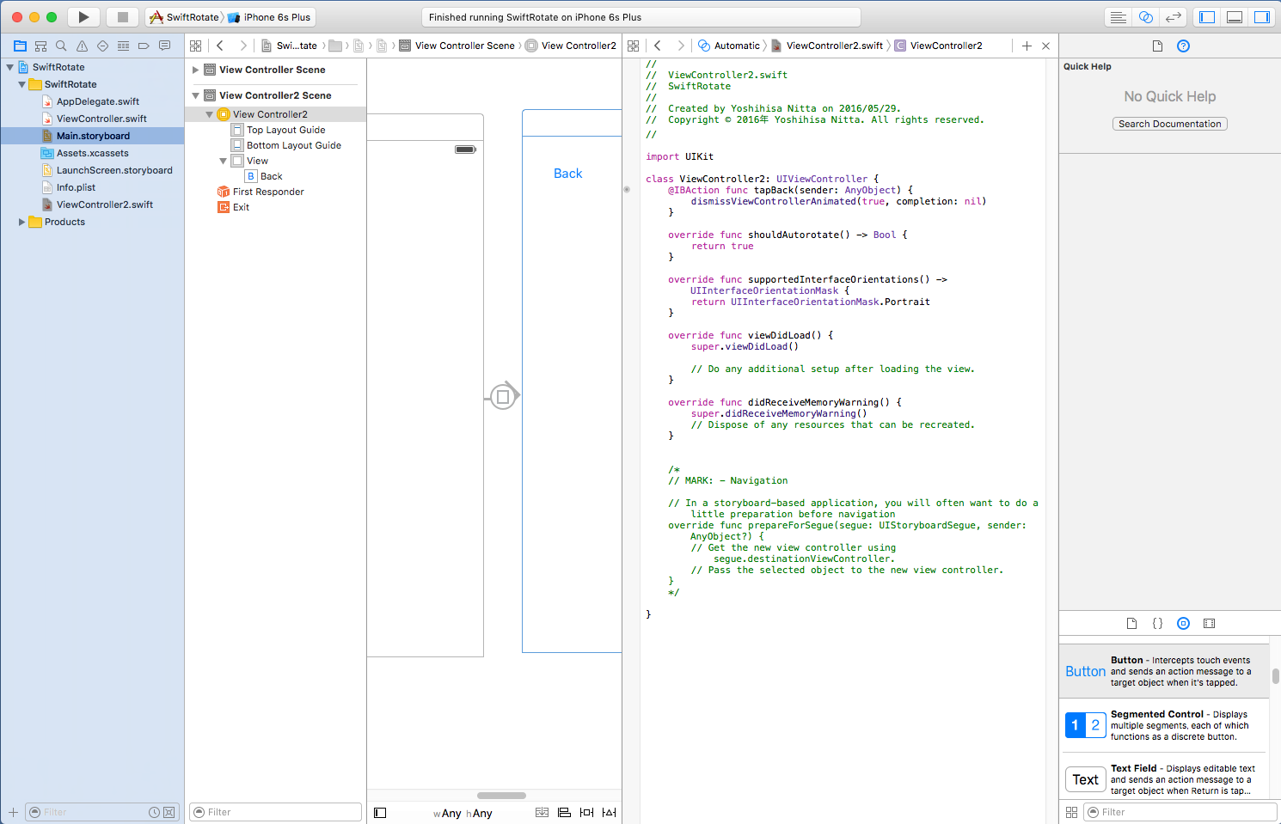Collapse the View item in outline
1281x824 pixels.
coord(224,162)
